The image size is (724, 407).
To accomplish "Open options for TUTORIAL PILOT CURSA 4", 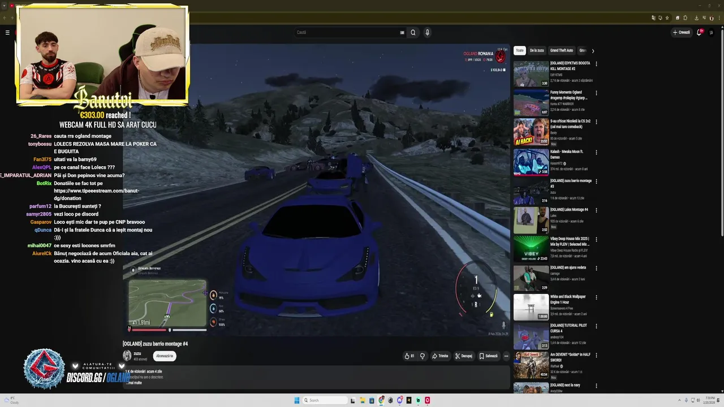I will coord(596,326).
